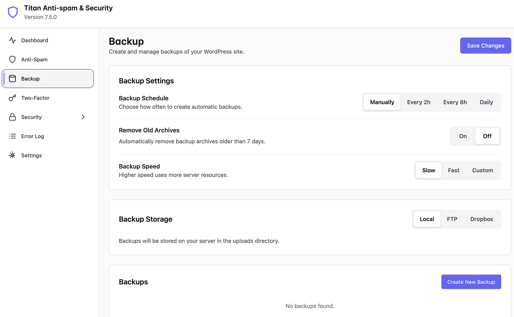Set Remove Old Archives to Off
Viewport: 514px width, 317px height.
(x=487, y=136)
